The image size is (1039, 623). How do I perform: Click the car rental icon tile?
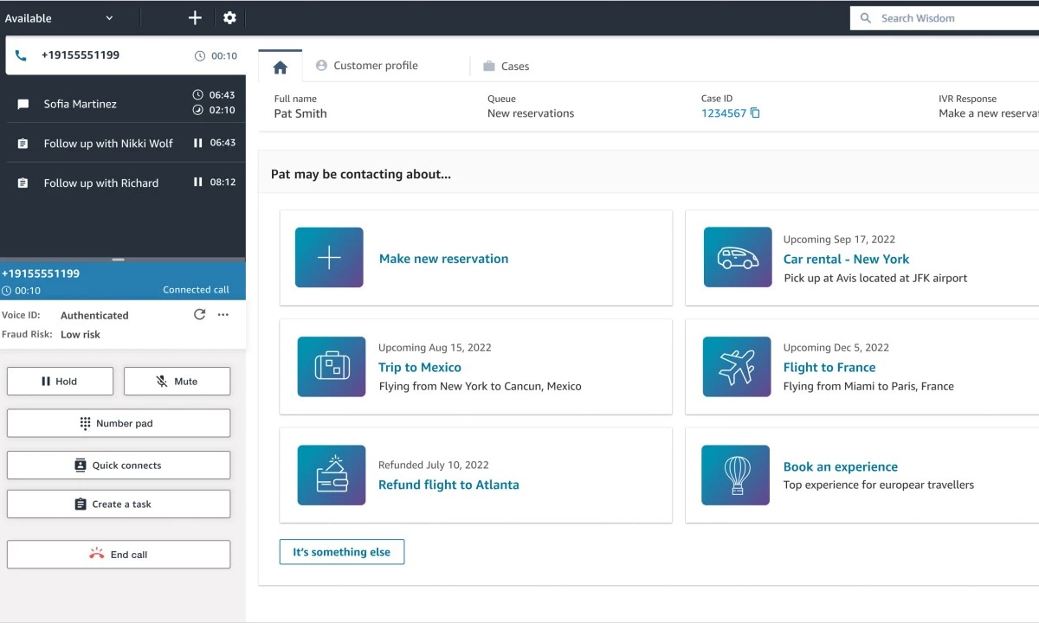tap(738, 258)
